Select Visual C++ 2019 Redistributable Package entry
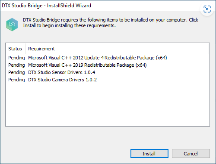This screenshot has height=164, width=216. tap(87, 65)
